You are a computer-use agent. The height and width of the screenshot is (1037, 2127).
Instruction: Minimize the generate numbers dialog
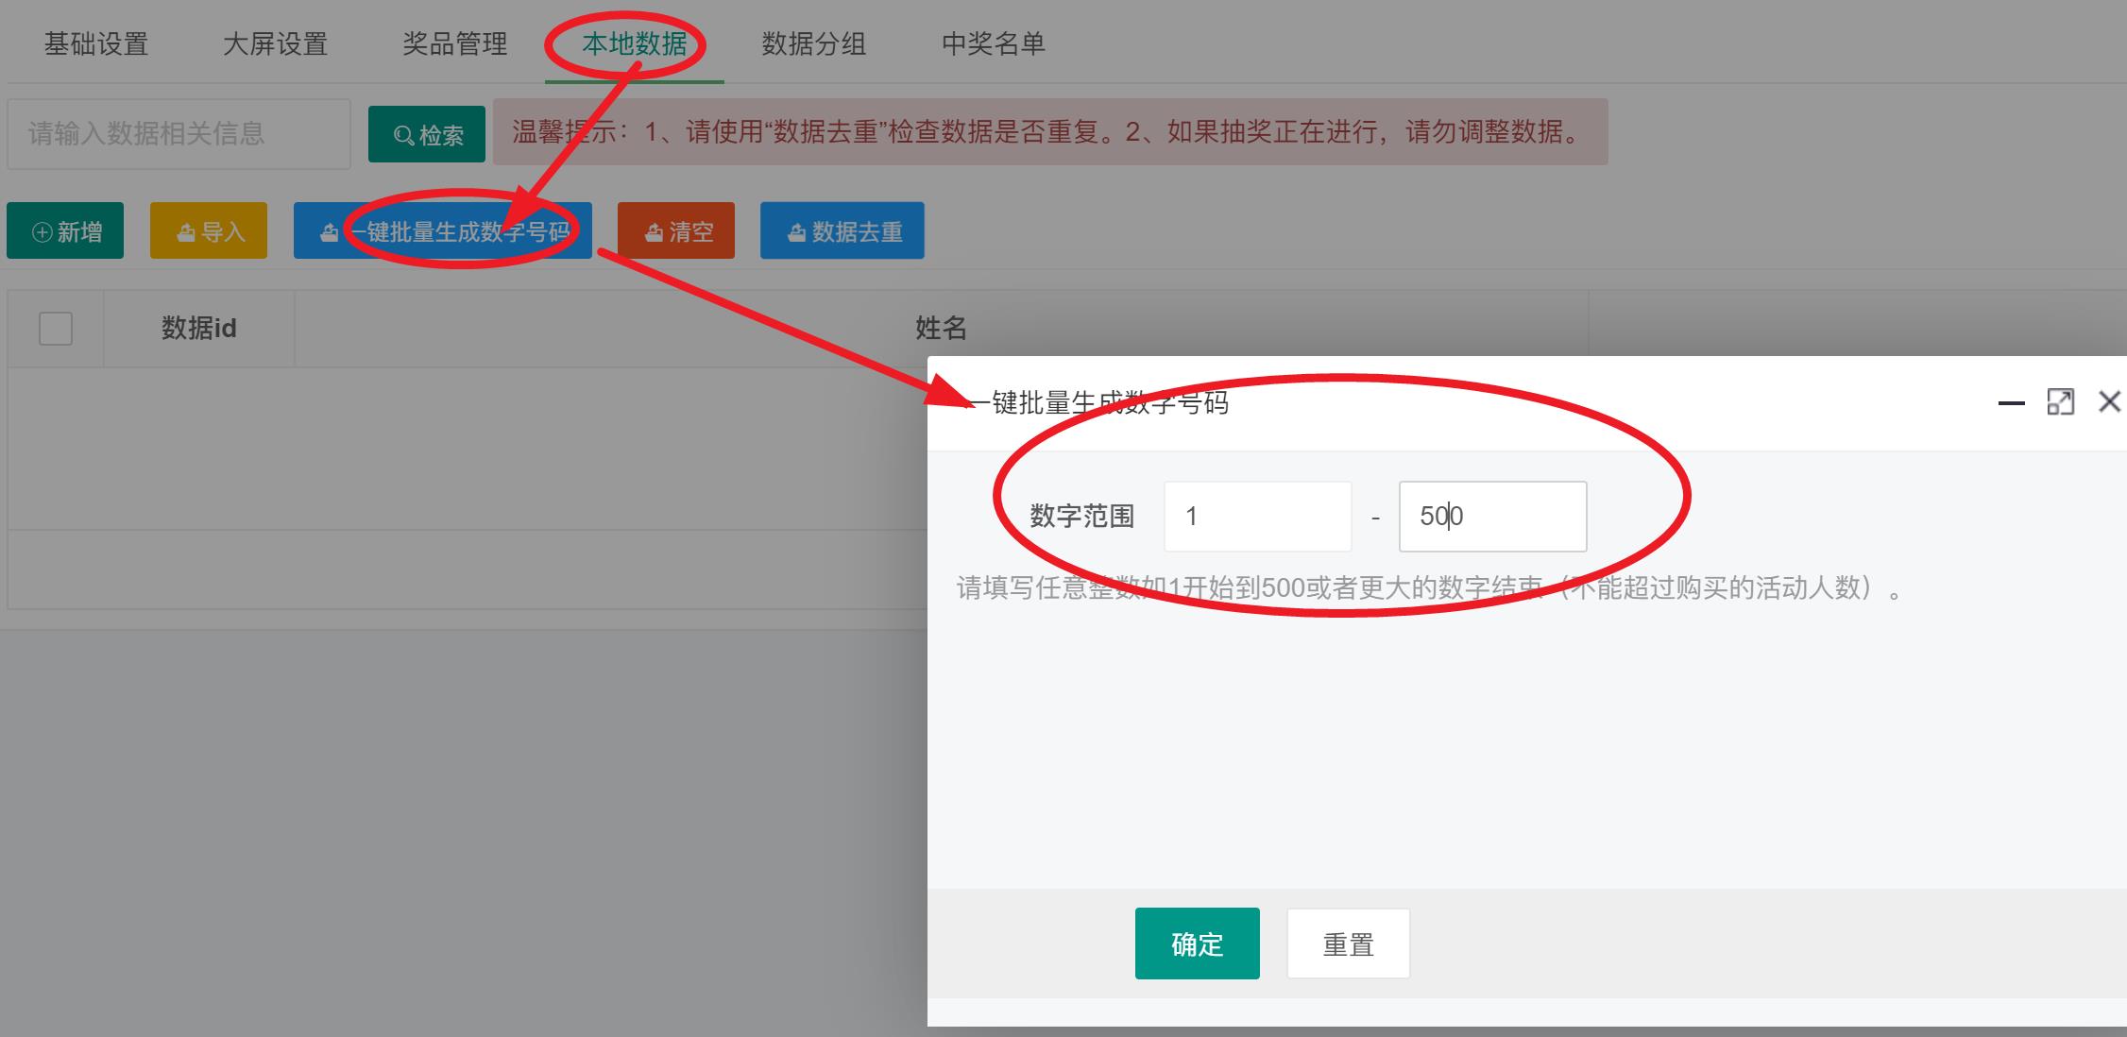point(2011,403)
